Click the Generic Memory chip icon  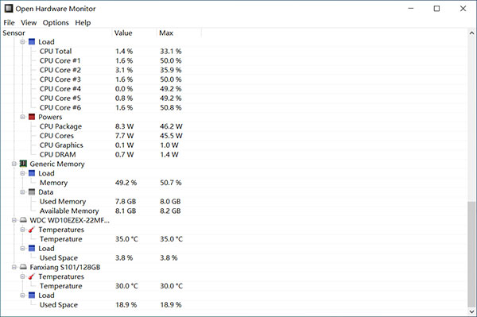(x=23, y=164)
